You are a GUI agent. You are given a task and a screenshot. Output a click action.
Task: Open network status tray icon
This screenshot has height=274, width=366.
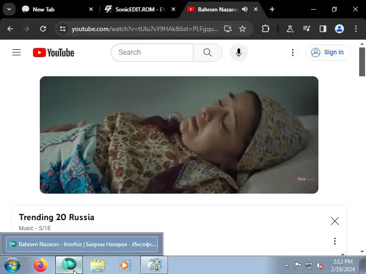[308, 265]
